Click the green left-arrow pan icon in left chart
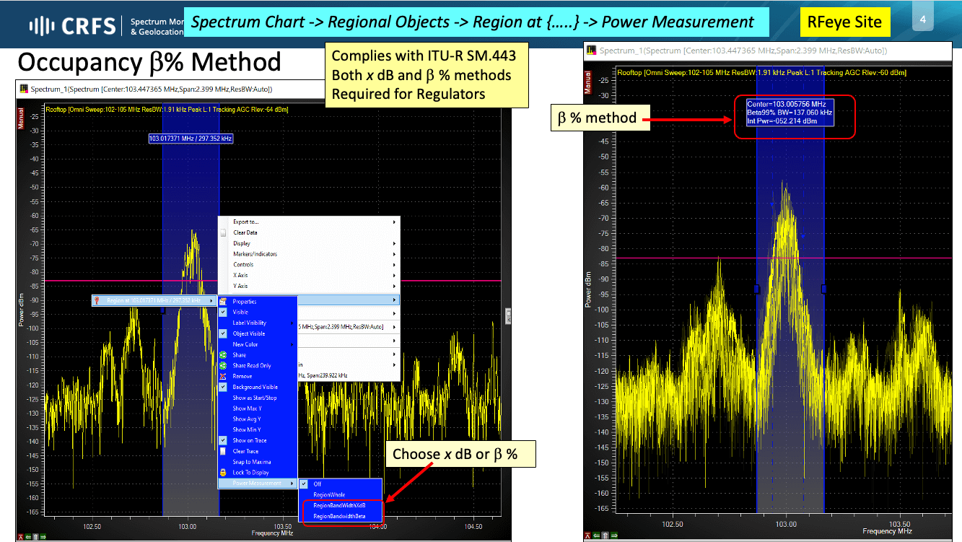 tap(29, 536)
